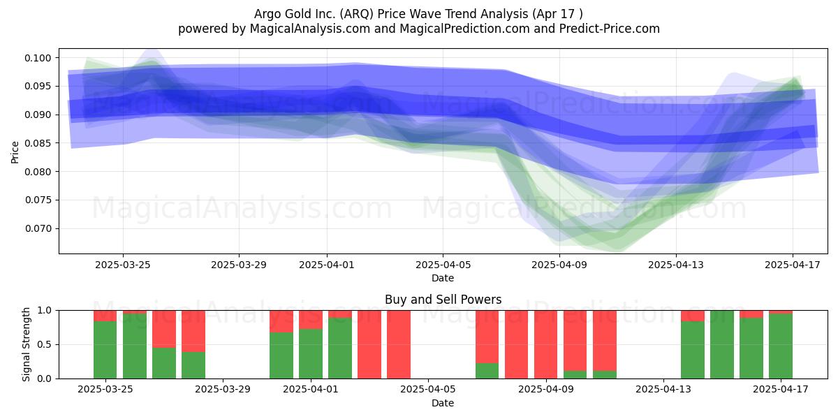Select the all-red bar just before the 2025-04-05 gap
Screen dimensions: 838x419
pyautogui.click(x=398, y=344)
